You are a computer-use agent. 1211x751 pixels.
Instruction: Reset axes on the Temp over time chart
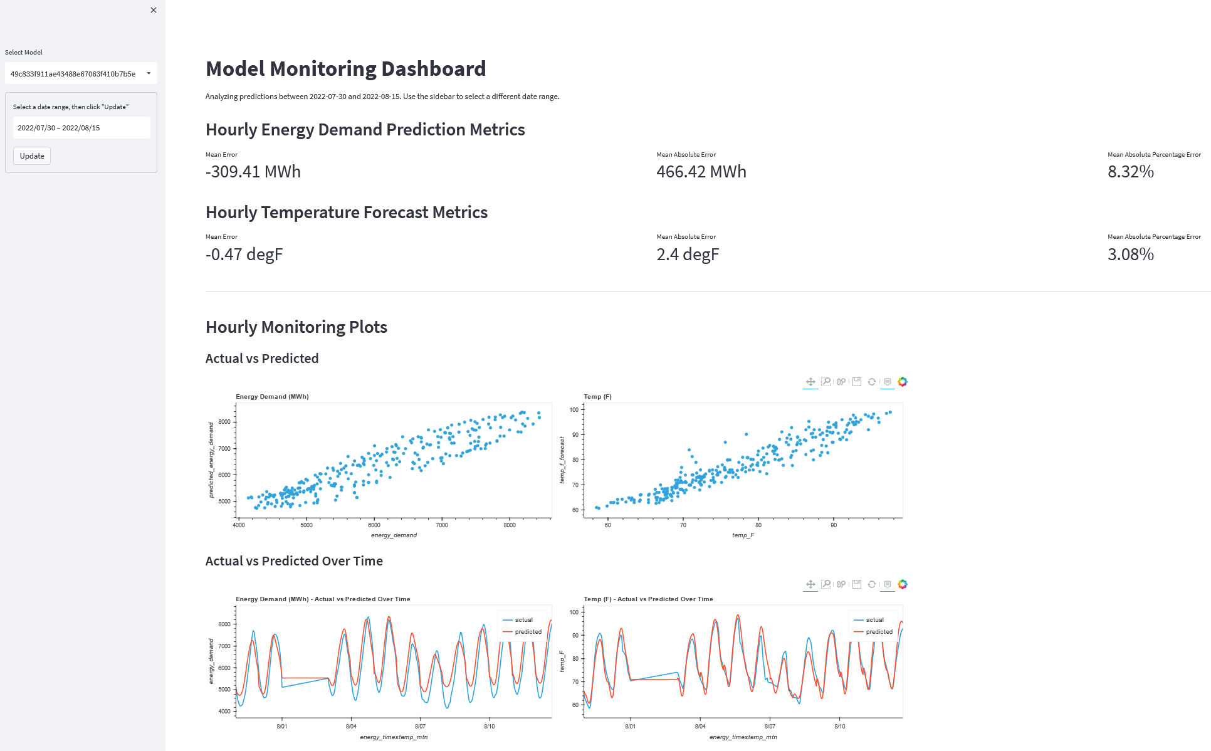pos(873,584)
